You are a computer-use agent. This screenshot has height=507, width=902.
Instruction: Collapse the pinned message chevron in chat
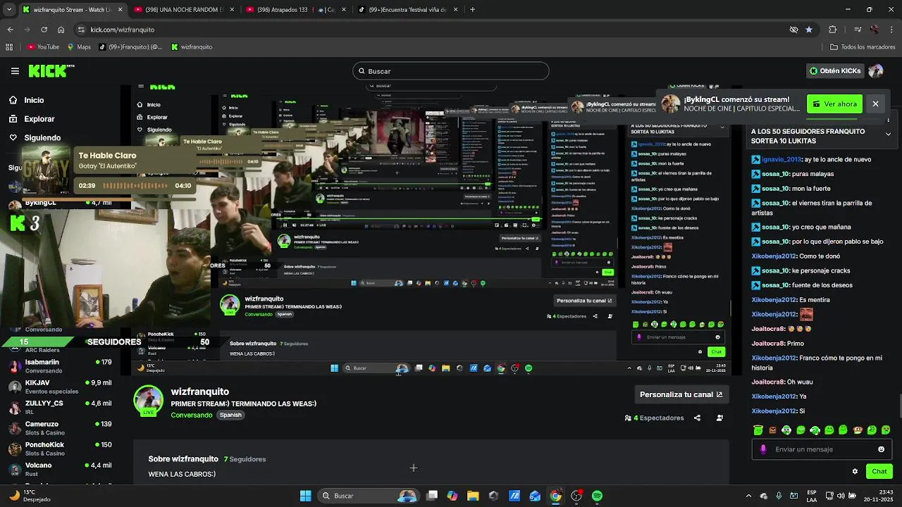[x=888, y=134]
